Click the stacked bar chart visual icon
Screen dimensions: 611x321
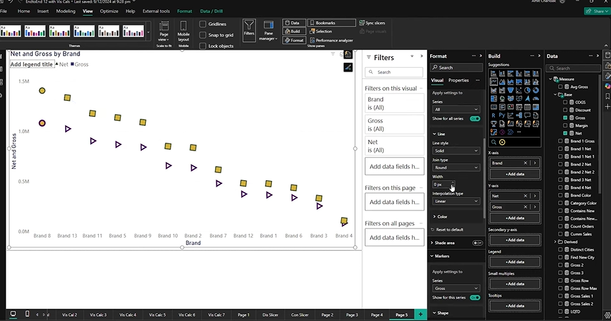pyautogui.click(x=493, y=74)
